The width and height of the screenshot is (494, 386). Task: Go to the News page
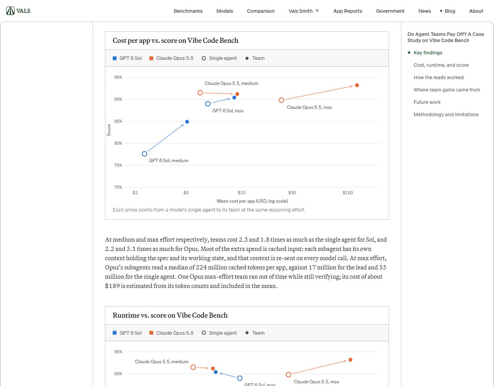click(425, 11)
